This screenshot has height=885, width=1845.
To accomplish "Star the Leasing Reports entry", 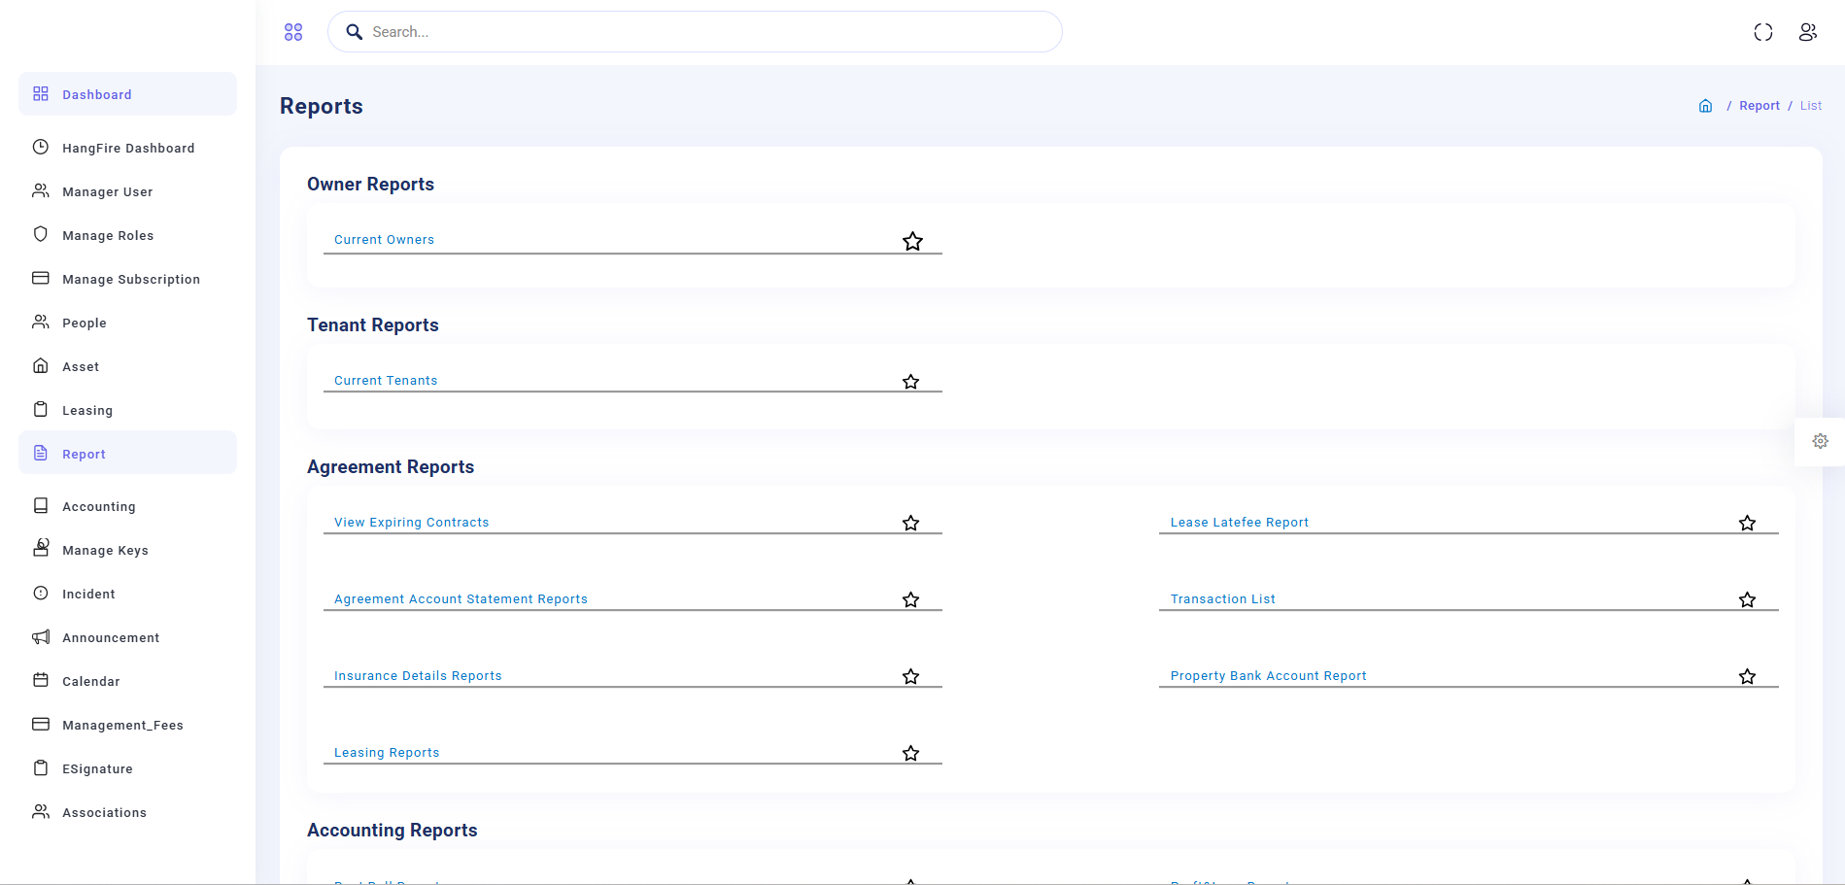I will click(x=910, y=753).
